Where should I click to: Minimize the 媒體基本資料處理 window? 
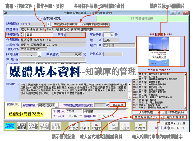click(x=173, y=13)
